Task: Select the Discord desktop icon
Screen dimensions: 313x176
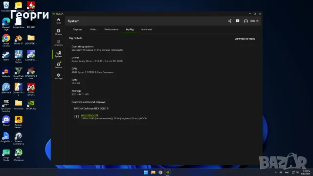Action: tap(6, 121)
